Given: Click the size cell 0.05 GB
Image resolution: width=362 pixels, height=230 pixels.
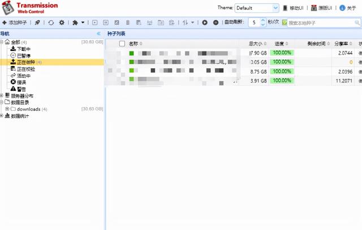Looking at the screenshot, I should [258, 62].
